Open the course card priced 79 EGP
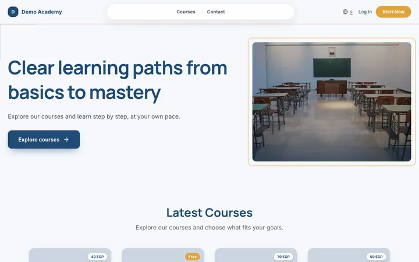The image size is (419, 262). 255,255
